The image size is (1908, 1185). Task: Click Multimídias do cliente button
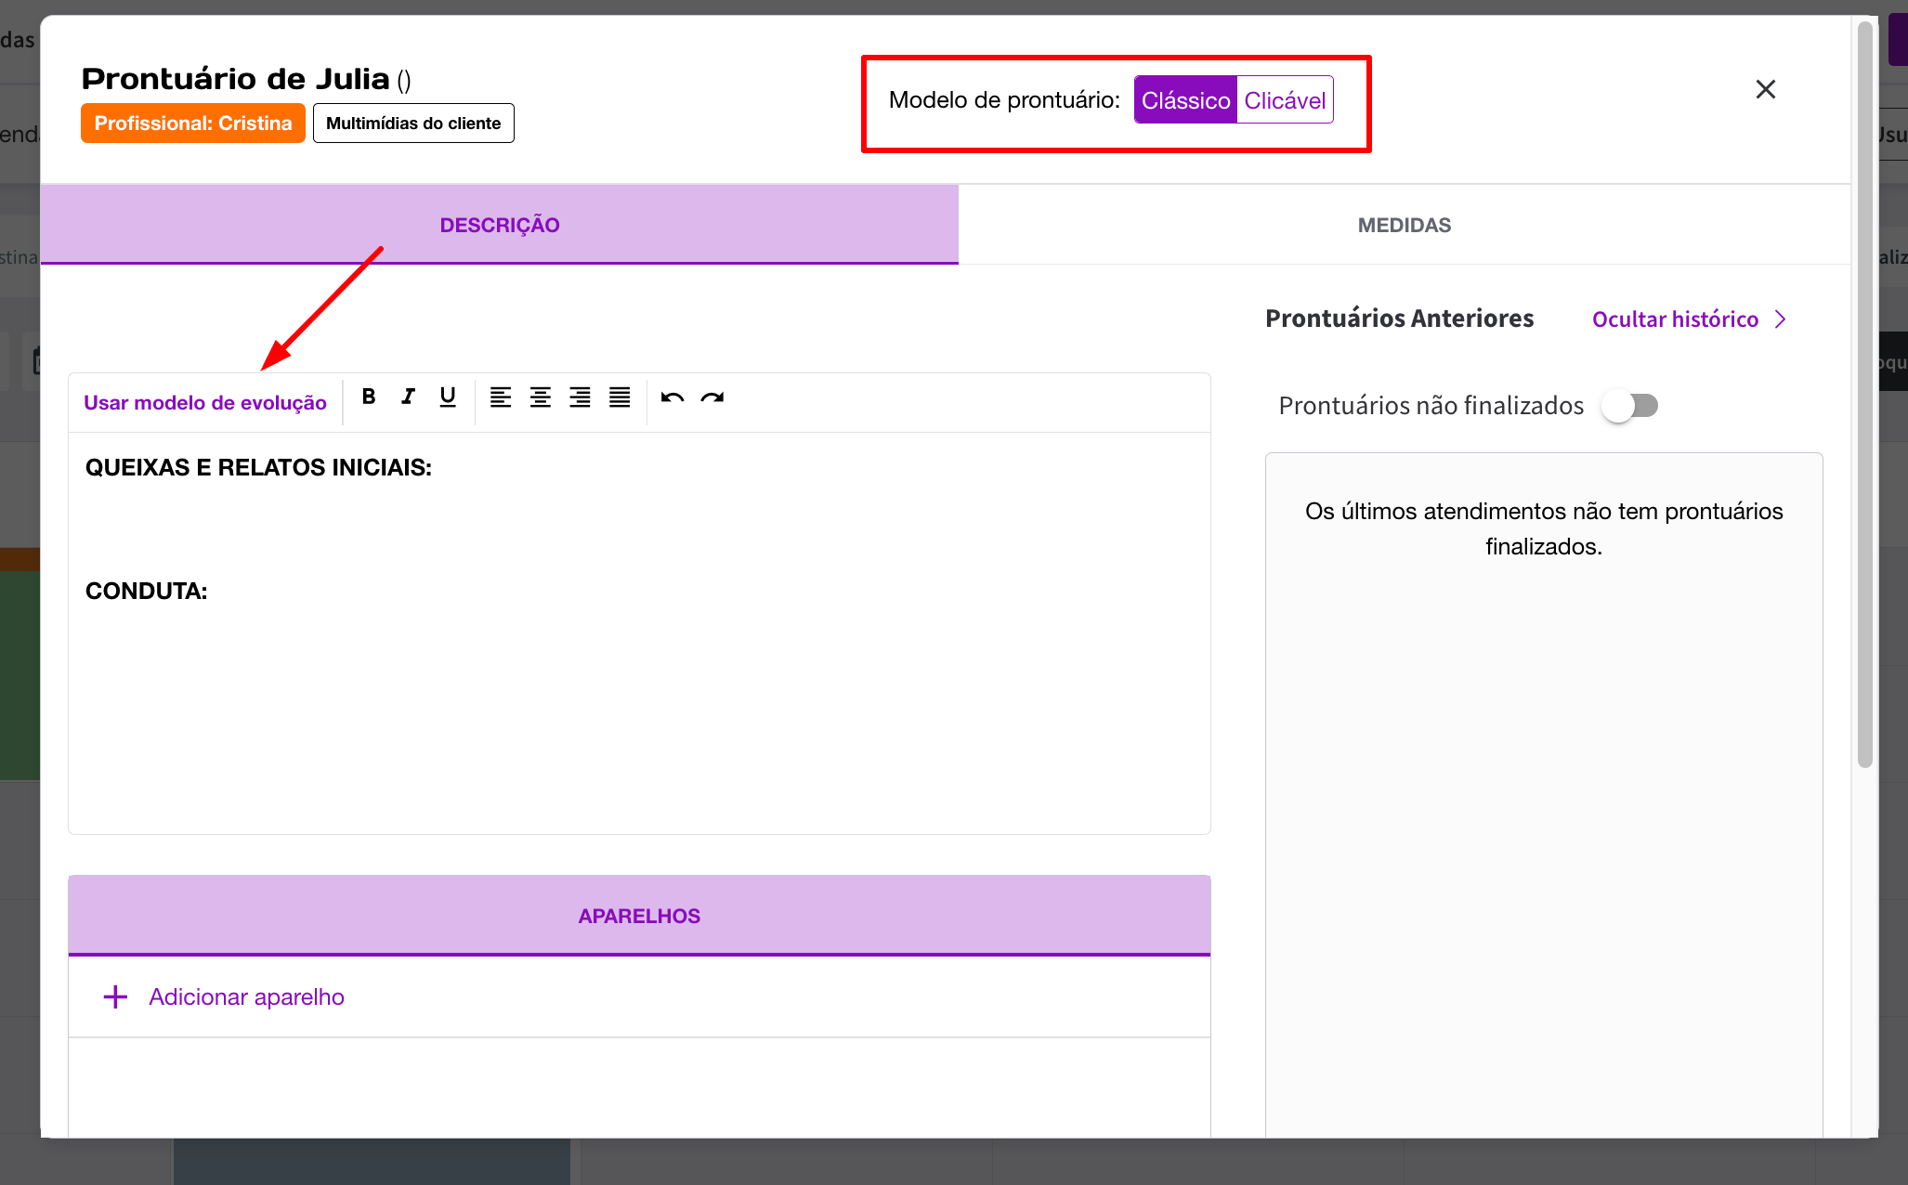click(x=413, y=124)
